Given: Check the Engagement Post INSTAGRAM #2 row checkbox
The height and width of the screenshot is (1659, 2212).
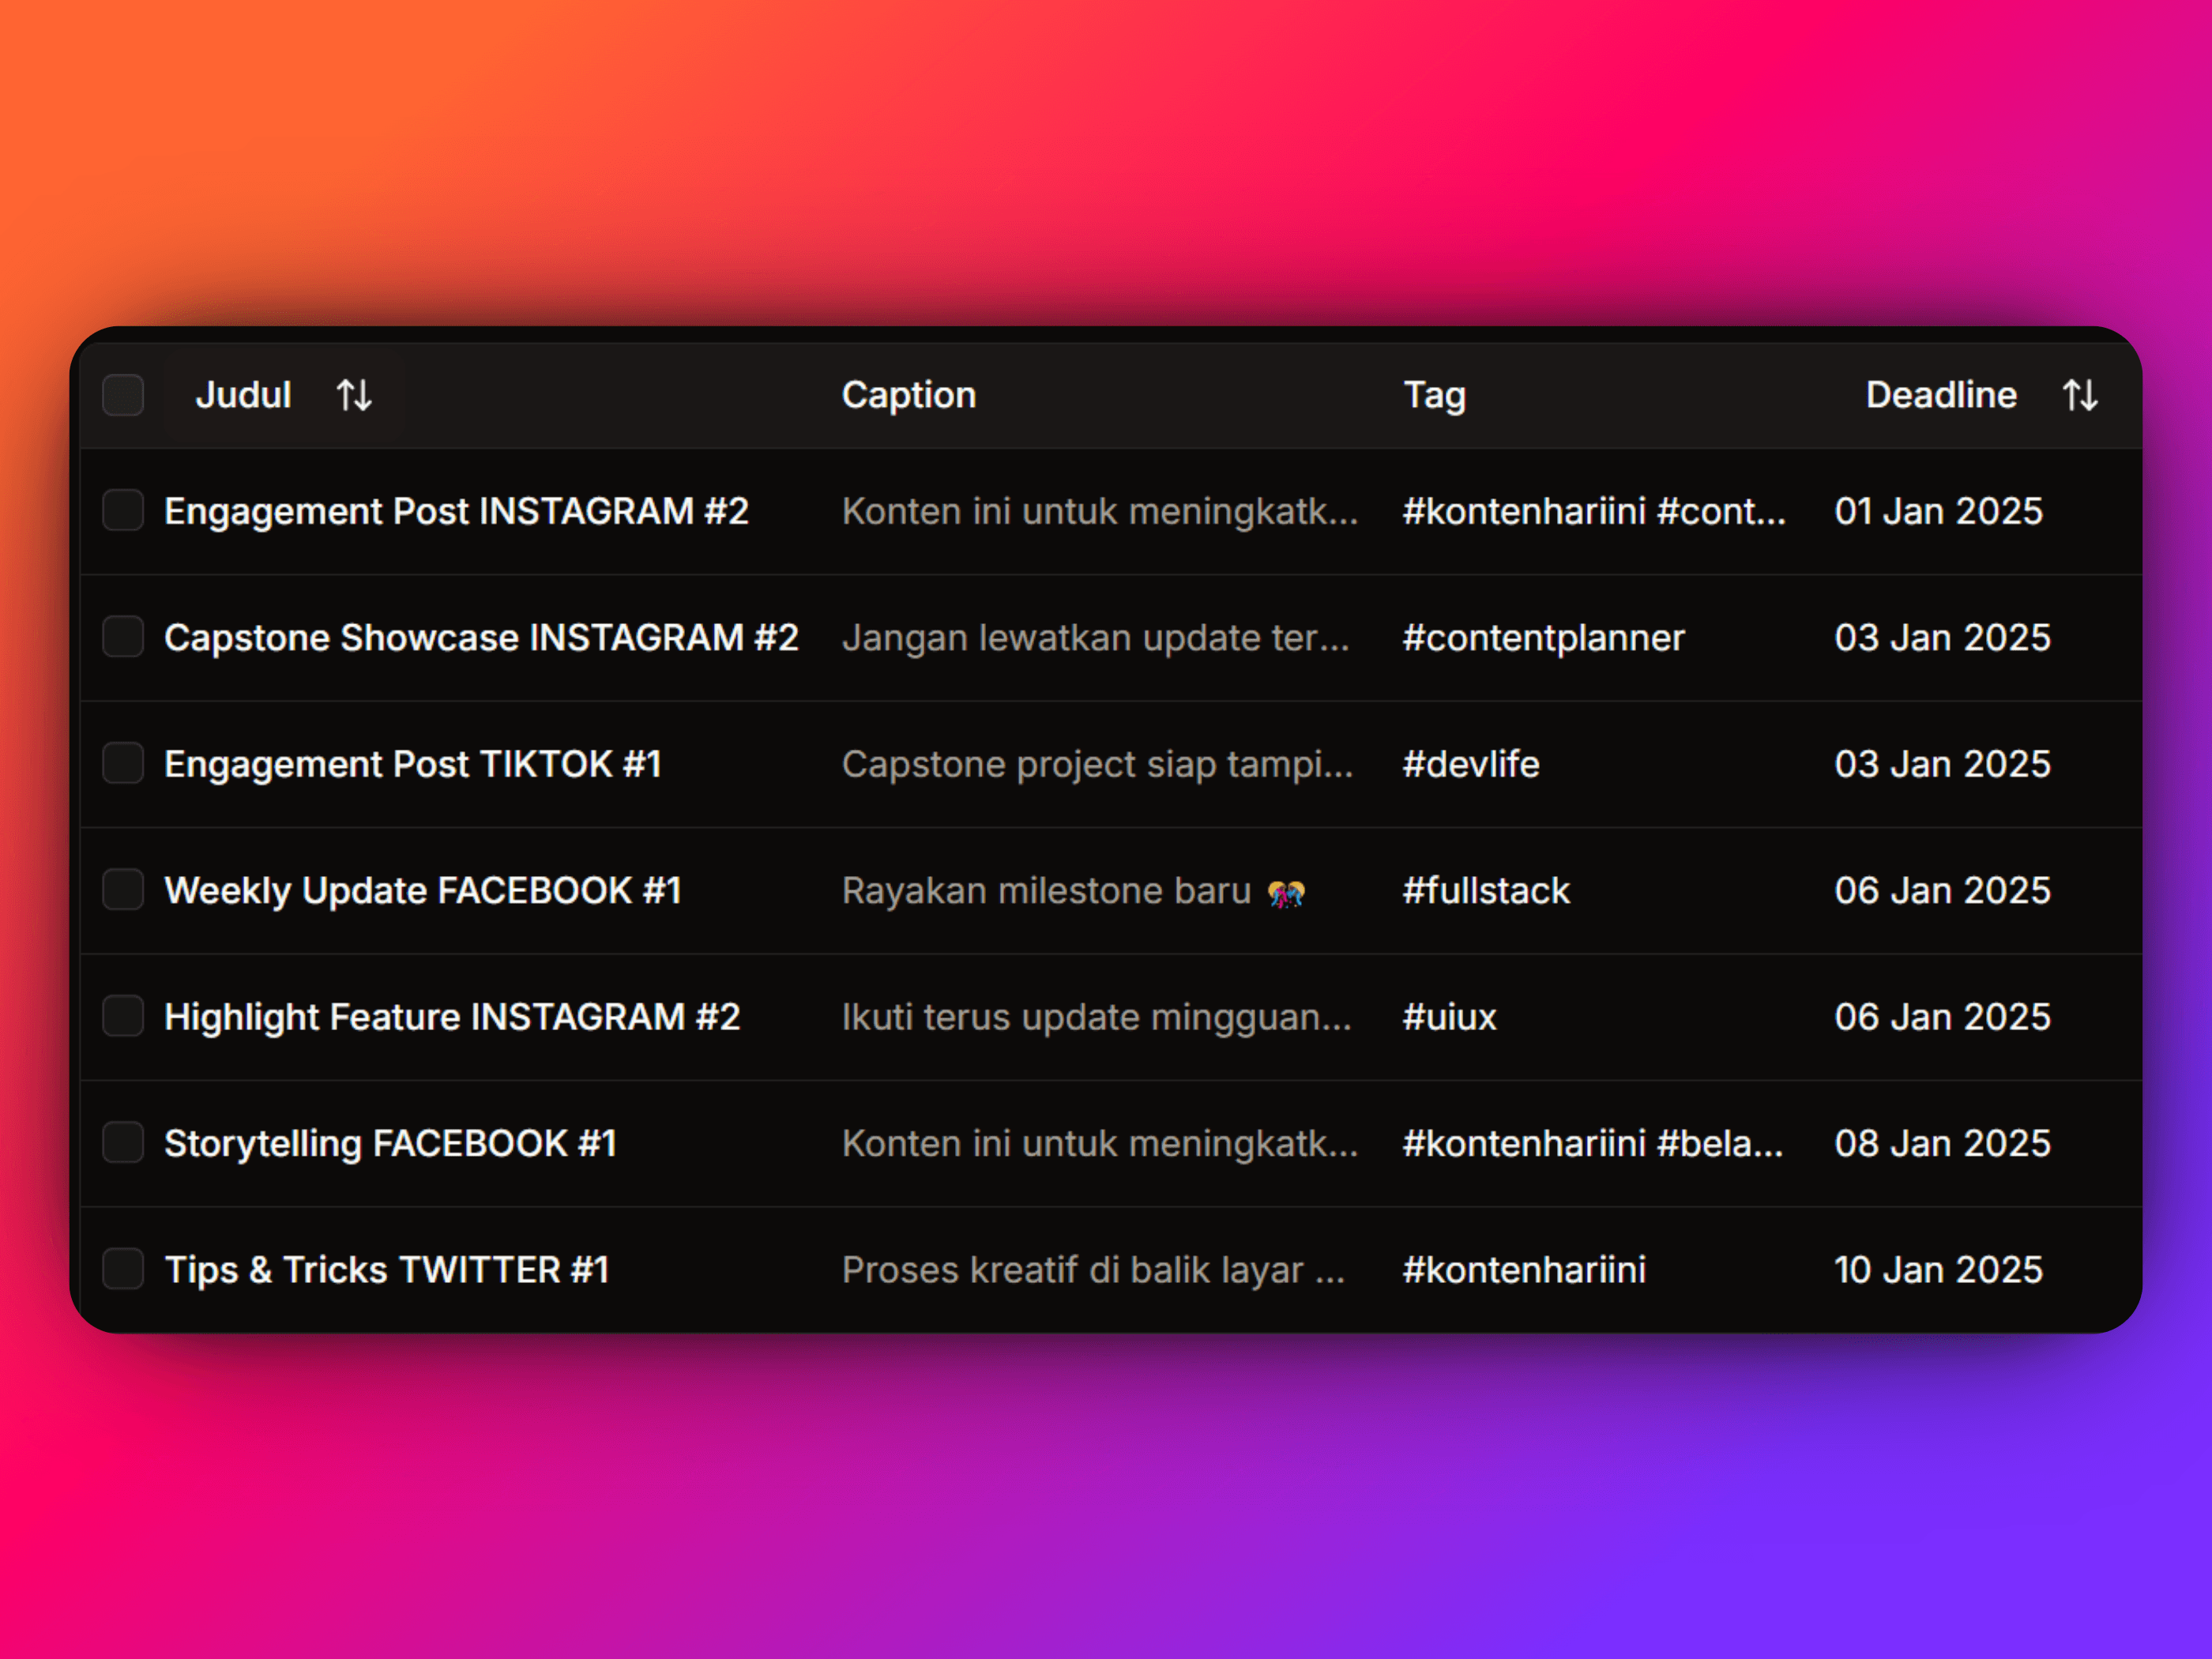Looking at the screenshot, I should [x=123, y=511].
